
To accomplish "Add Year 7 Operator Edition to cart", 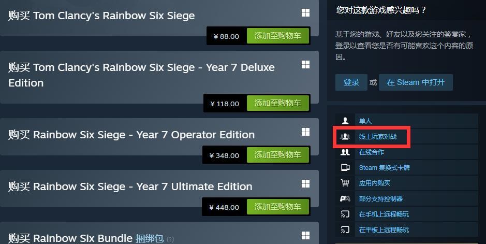I will (278, 155).
